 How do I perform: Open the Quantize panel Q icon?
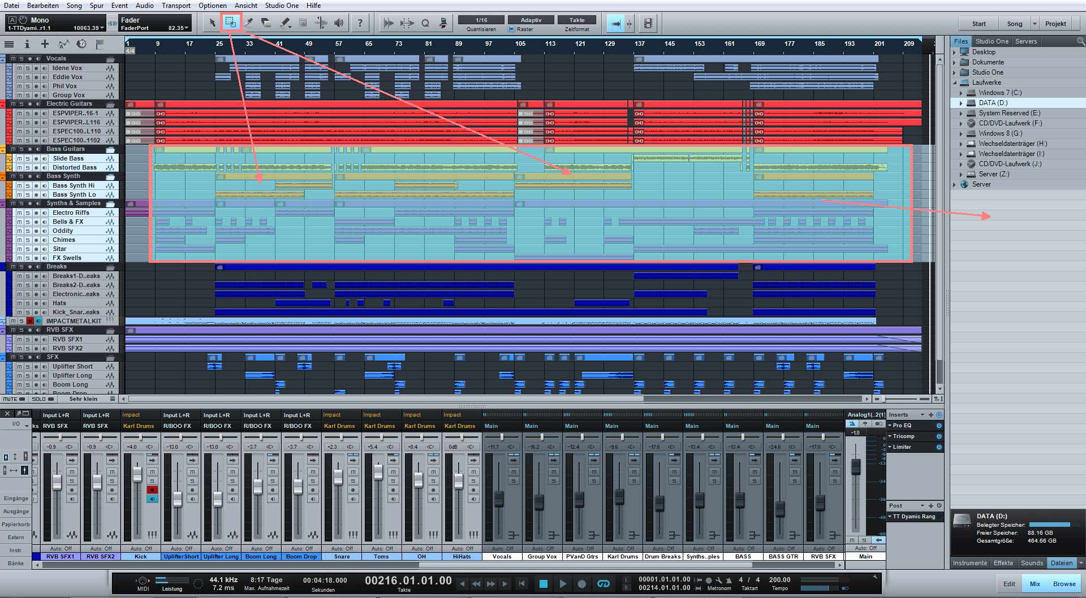[425, 23]
